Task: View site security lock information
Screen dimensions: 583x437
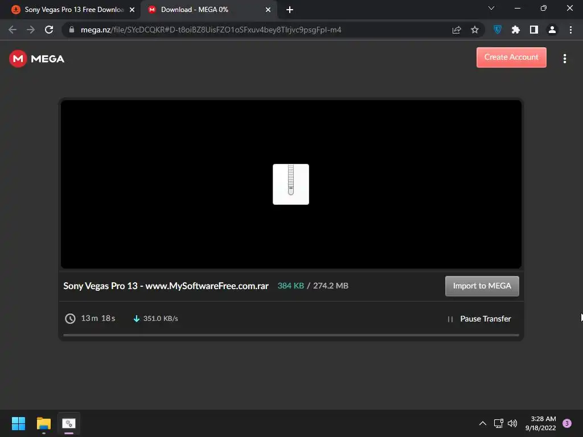Action: [x=72, y=30]
